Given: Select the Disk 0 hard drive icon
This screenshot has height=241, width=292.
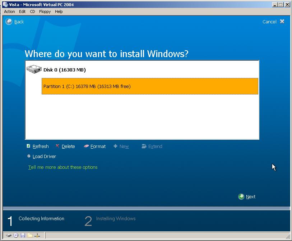Looking at the screenshot, I should click(34, 69).
